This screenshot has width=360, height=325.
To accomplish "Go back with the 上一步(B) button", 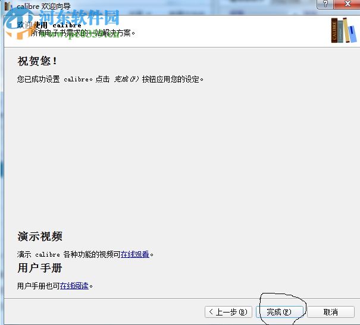I will [x=228, y=312].
